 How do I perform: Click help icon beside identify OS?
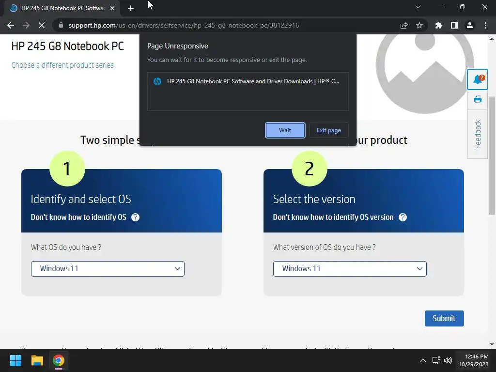tap(136, 217)
